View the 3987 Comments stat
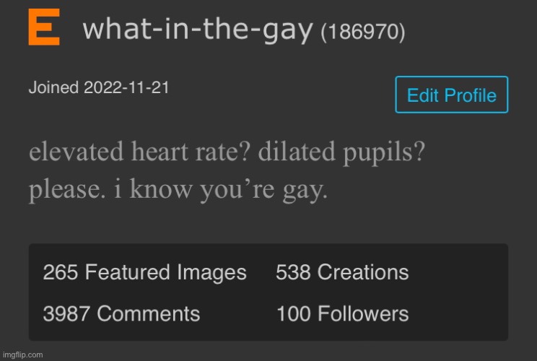Image resolution: width=537 pixels, height=361 pixels. pos(121,314)
